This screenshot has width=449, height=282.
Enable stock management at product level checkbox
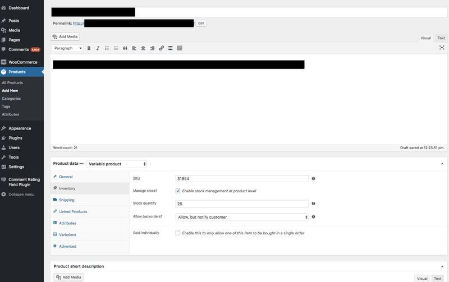click(178, 191)
